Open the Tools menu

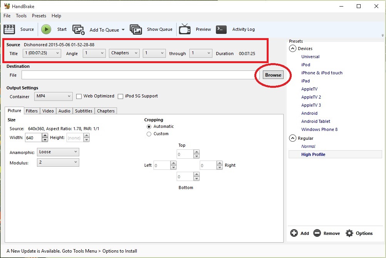click(x=21, y=16)
